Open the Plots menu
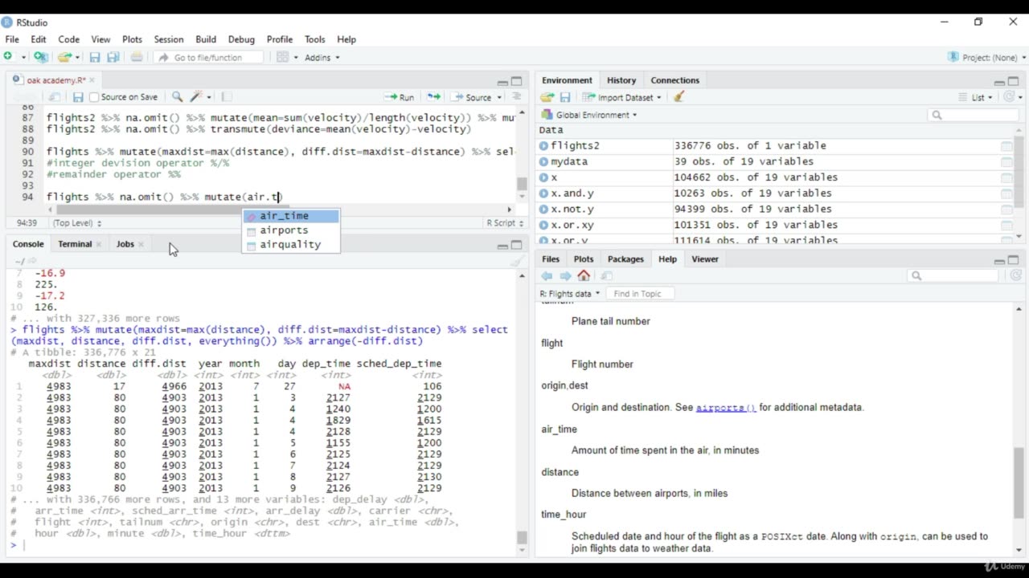The image size is (1029, 578). point(132,39)
